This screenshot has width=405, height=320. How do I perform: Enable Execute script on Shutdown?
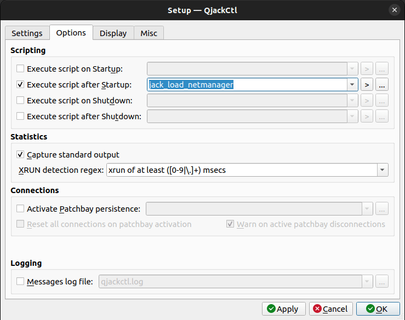21,101
